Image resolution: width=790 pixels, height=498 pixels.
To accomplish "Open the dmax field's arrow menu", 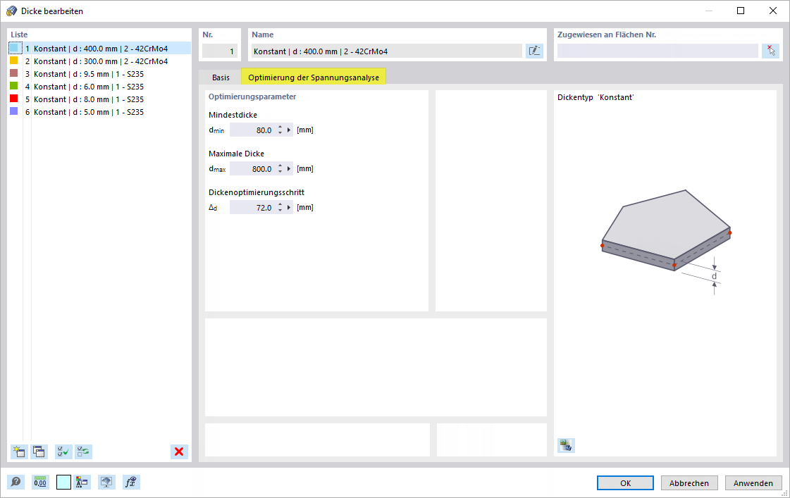I will 289,168.
